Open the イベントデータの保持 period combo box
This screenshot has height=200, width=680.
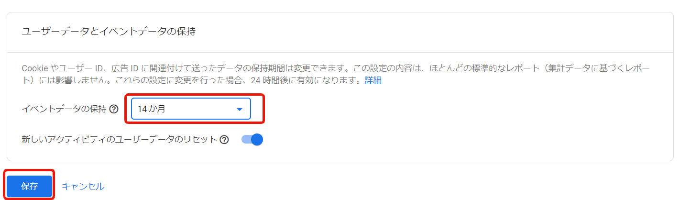point(191,109)
